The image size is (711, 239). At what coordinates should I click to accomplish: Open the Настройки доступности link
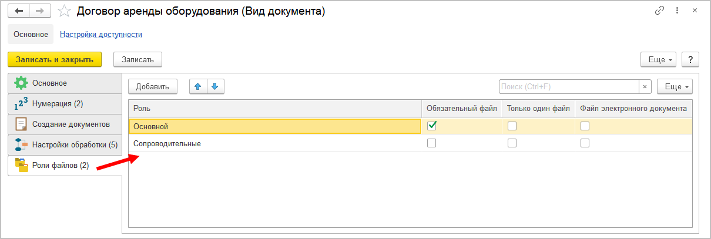[x=101, y=35]
